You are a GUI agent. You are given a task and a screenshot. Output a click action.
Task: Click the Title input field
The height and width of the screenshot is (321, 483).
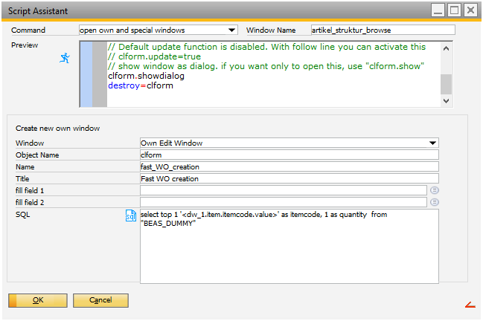click(x=289, y=179)
